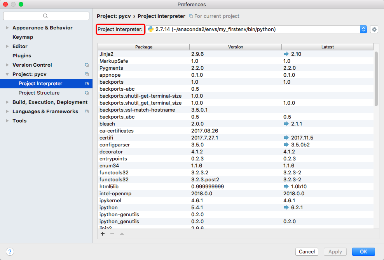
Task: Click project-level icon beside Project Structure
Action: [87, 93]
